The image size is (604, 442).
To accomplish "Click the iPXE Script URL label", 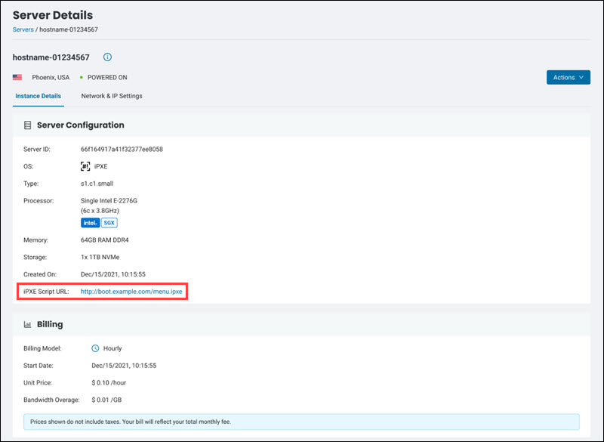I will pos(46,292).
